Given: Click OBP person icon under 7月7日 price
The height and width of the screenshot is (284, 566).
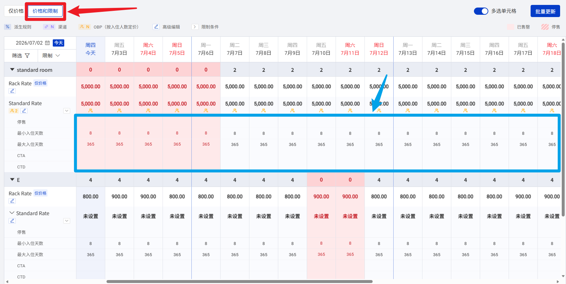Looking at the screenshot, I should point(235,111).
